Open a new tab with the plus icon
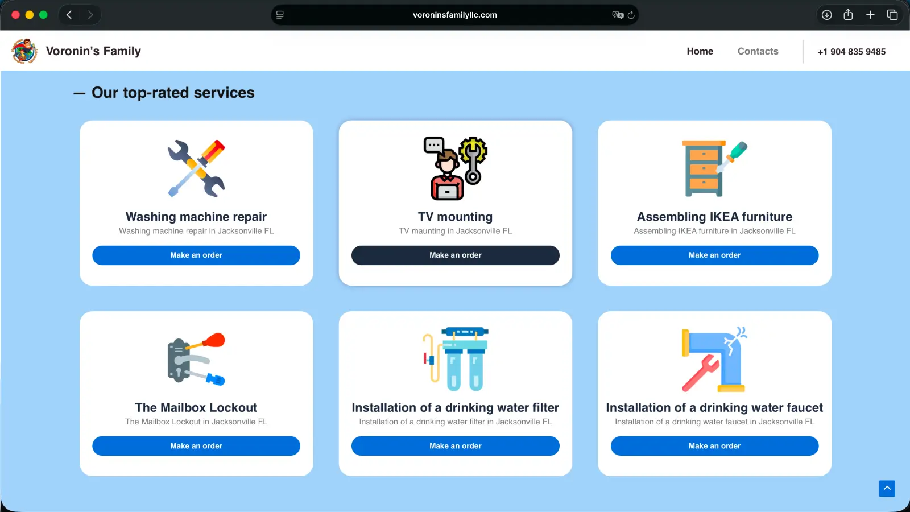 [870, 15]
